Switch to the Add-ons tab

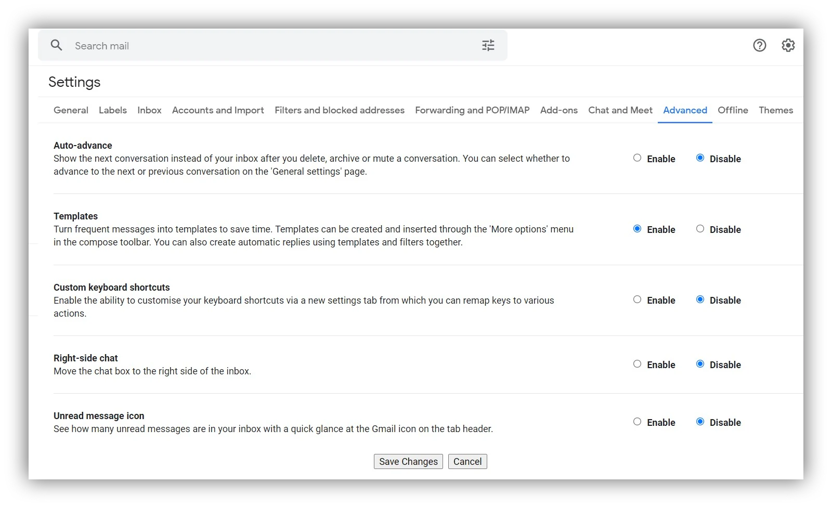click(x=559, y=110)
